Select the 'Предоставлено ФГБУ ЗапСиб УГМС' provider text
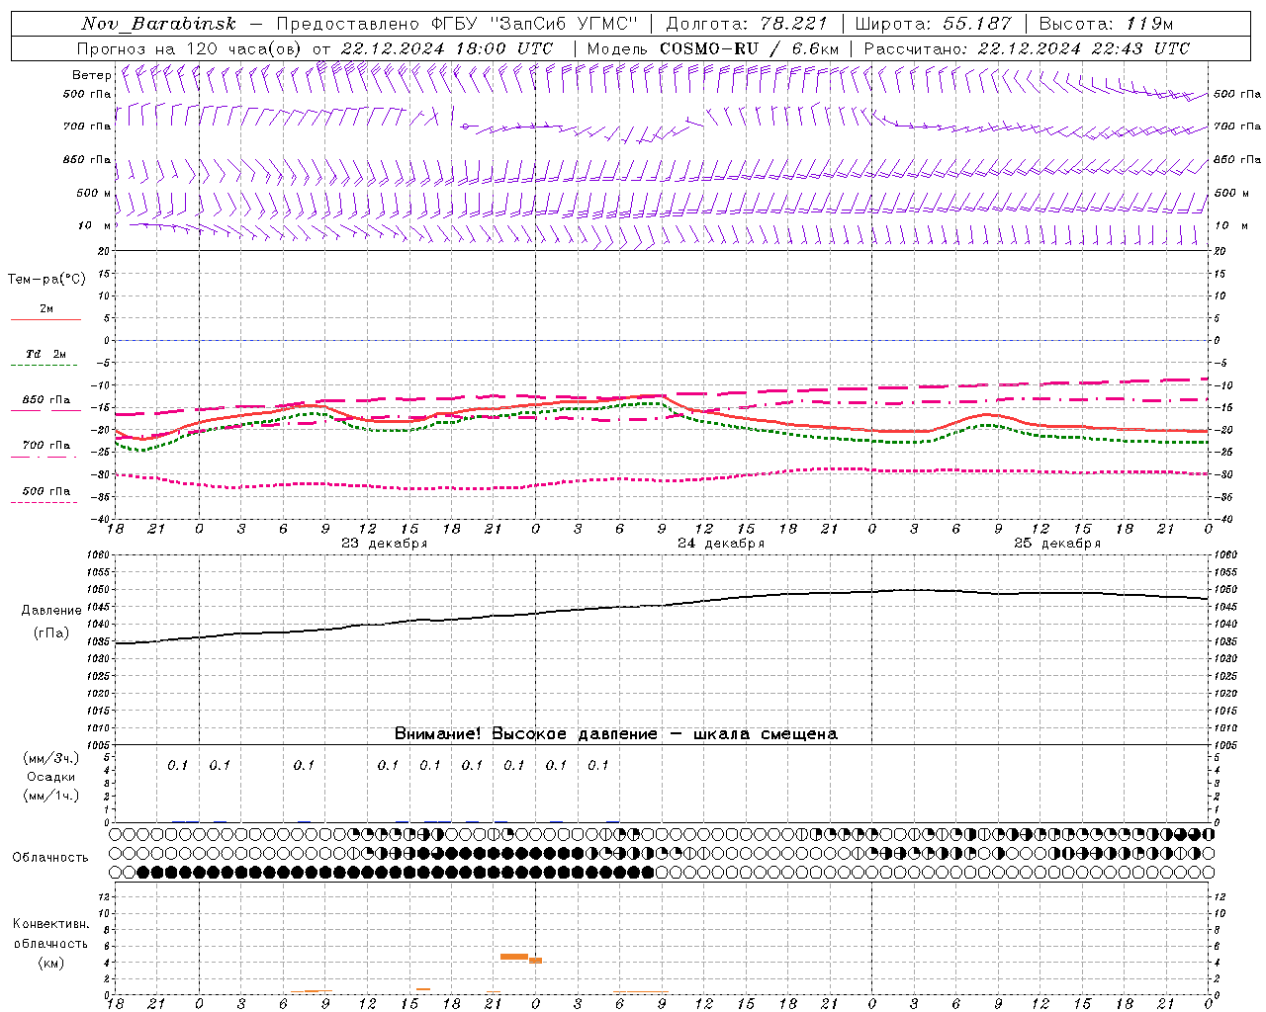 (457, 24)
